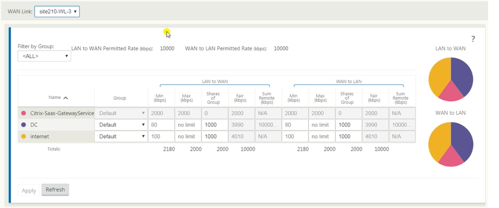Open the DC Group dropdown
Viewport: 499px width, 208px height.
pyautogui.click(x=121, y=124)
